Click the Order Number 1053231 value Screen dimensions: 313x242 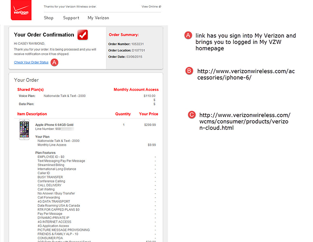138,44
